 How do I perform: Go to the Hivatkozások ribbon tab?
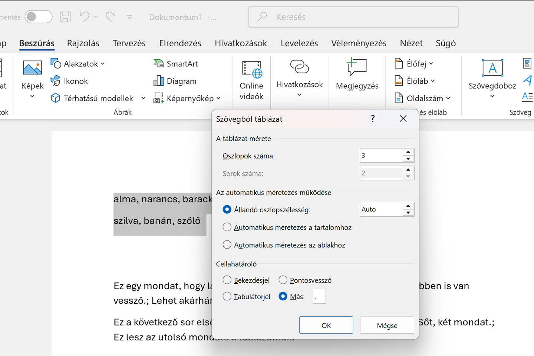point(241,43)
